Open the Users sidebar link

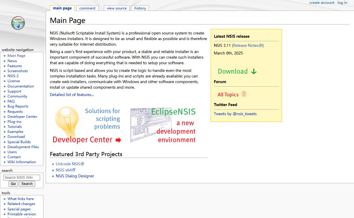12,152
